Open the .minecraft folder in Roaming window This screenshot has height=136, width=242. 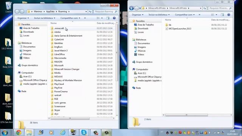point(59,28)
